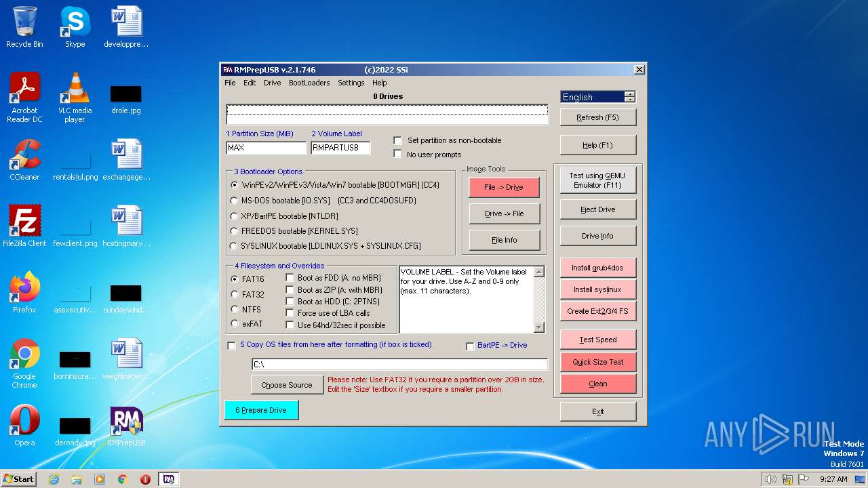Click File -> Drive image tool
Image resolution: width=868 pixels, height=488 pixels.
(x=504, y=188)
